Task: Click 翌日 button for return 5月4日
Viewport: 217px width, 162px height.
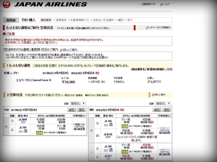Action: pyautogui.click(x=167, y=110)
